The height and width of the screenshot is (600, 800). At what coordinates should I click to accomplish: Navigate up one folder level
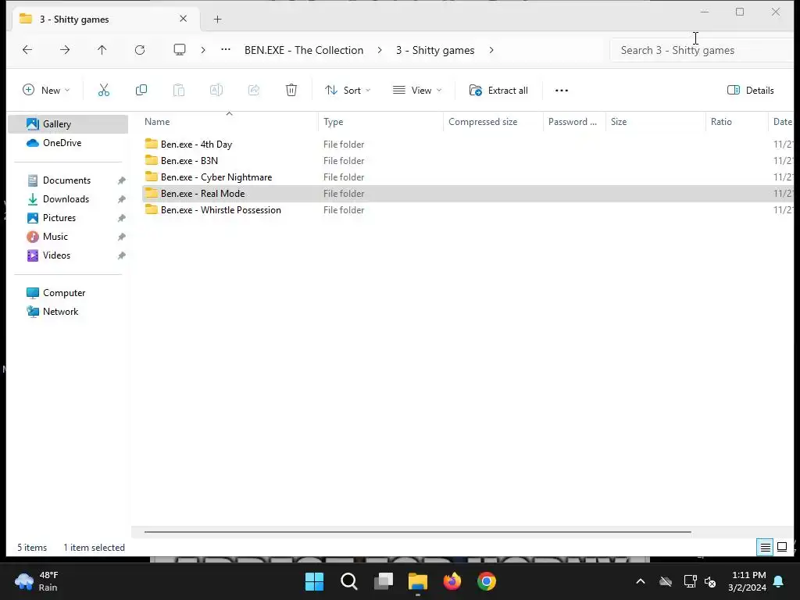[x=102, y=50]
